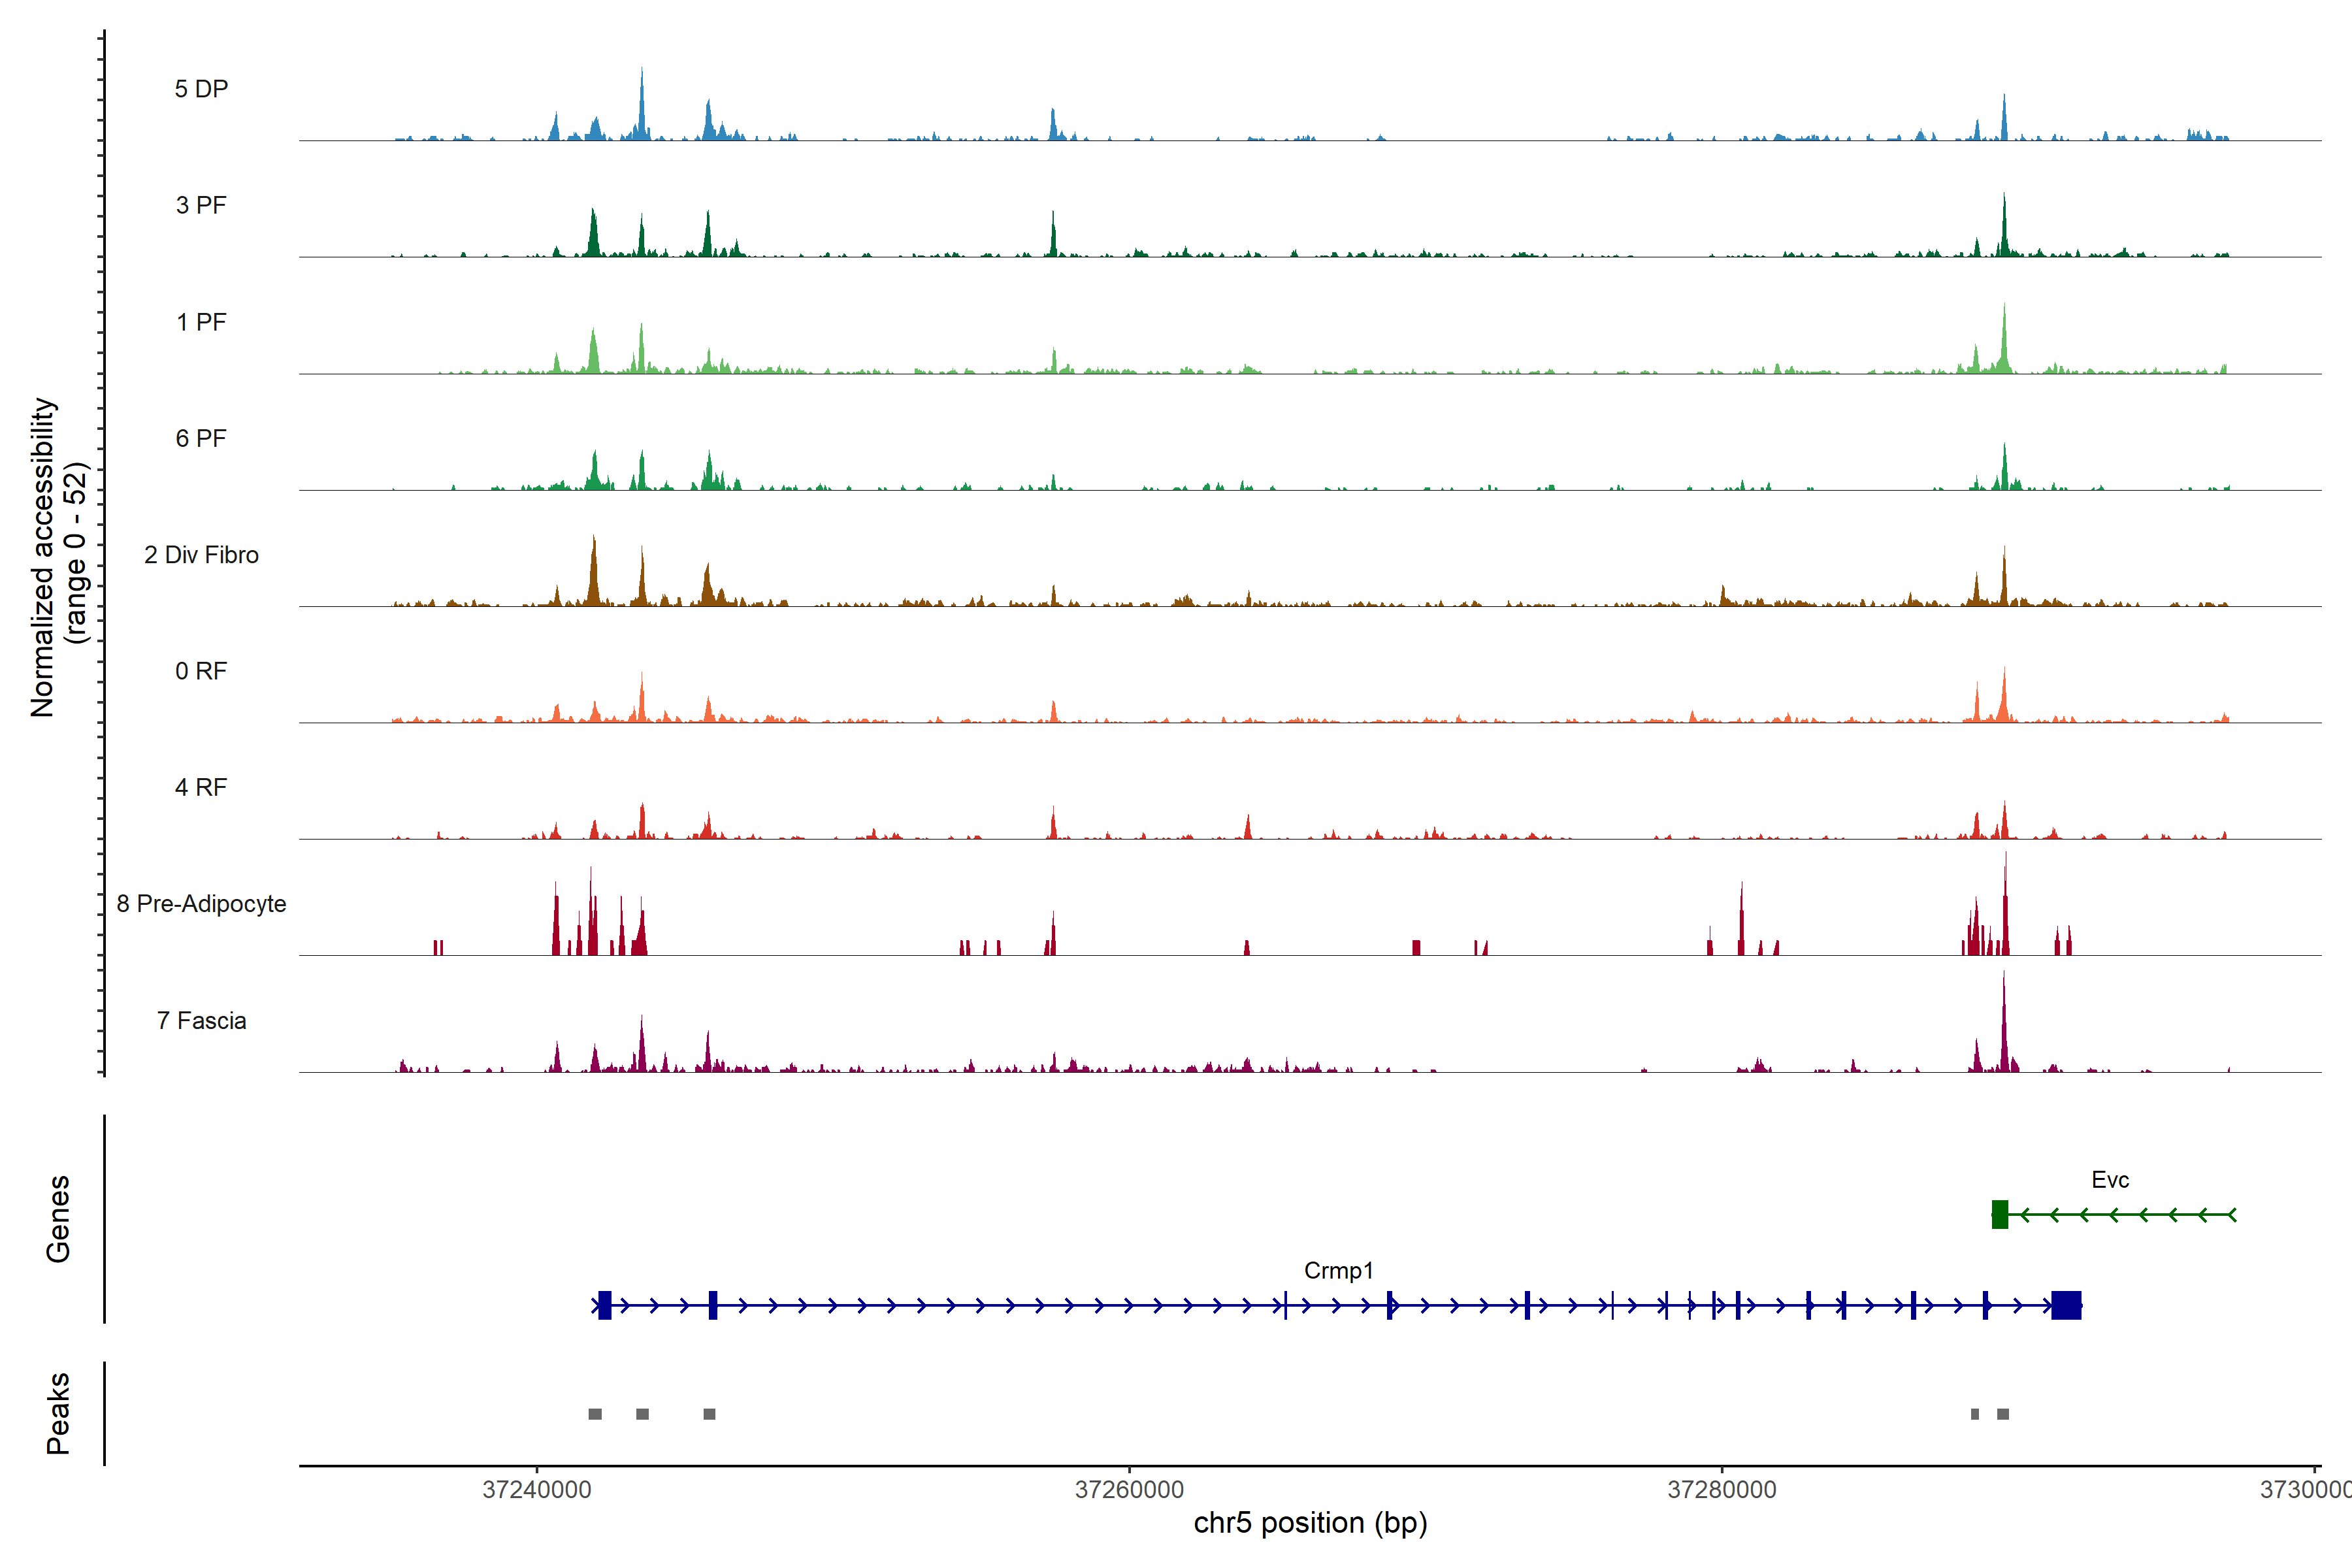Image resolution: width=2352 pixels, height=1568 pixels.
Task: Click the green Evc exon block
Action: (2000, 1214)
